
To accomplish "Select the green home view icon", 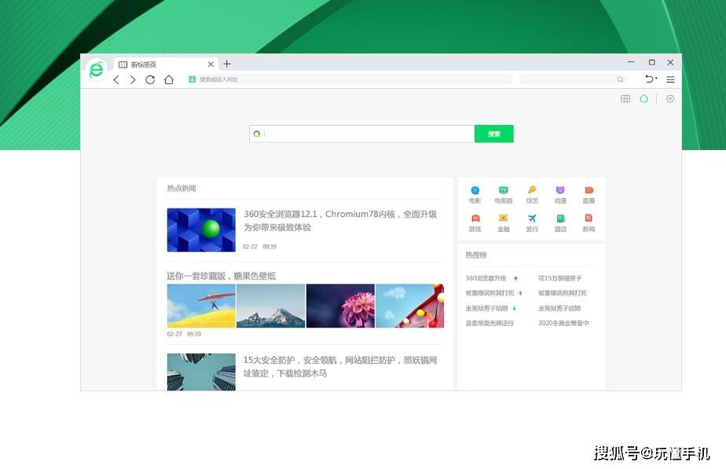I will (x=644, y=99).
